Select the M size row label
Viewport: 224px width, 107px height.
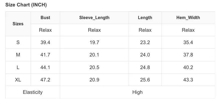pyautogui.click(x=18, y=55)
